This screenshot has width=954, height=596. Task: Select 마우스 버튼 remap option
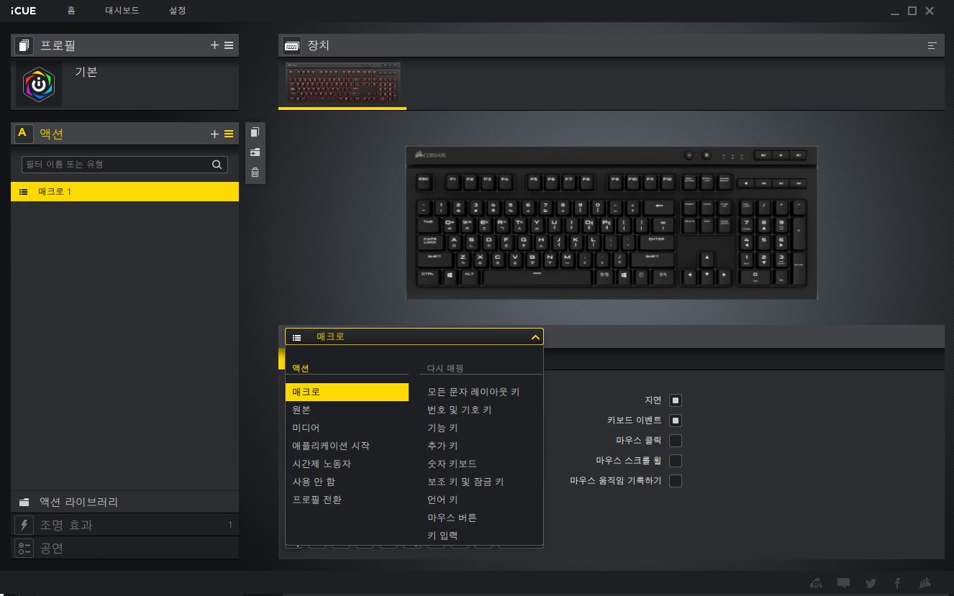[452, 518]
